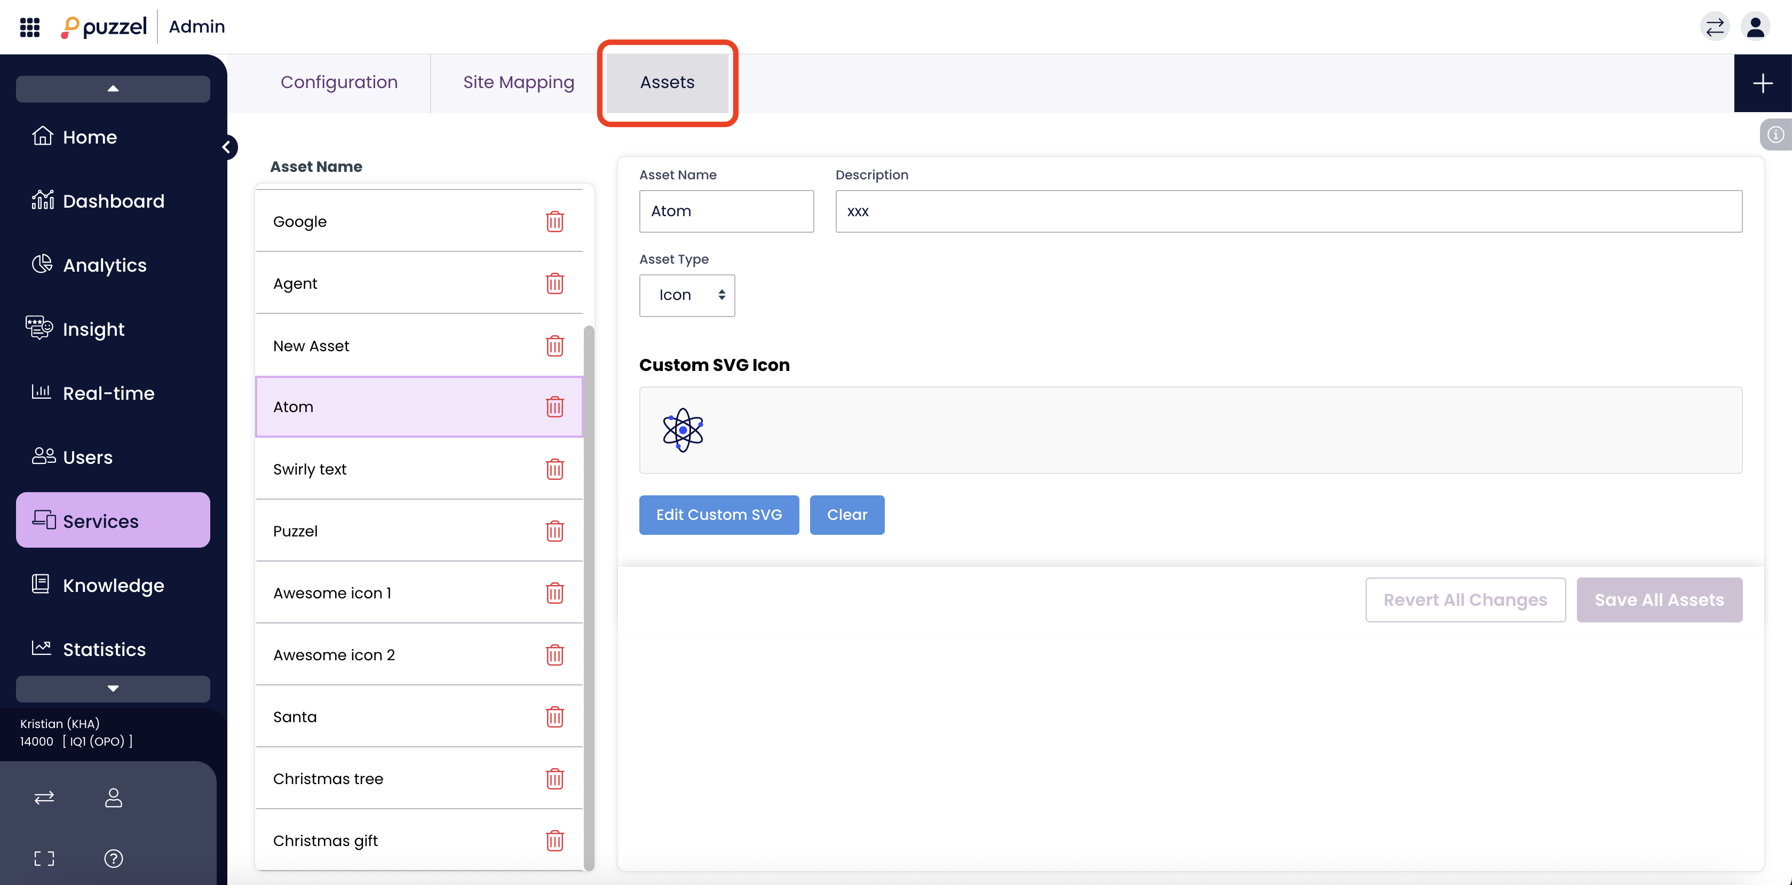Screen dimensions: 1792x885
Task: Click the Description input field
Action: pos(1288,211)
